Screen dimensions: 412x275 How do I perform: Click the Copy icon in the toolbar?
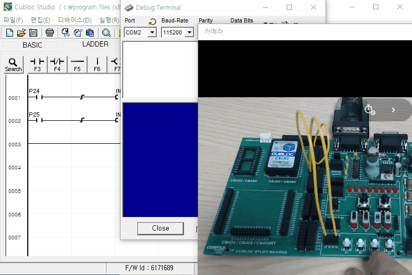[x=78, y=32]
